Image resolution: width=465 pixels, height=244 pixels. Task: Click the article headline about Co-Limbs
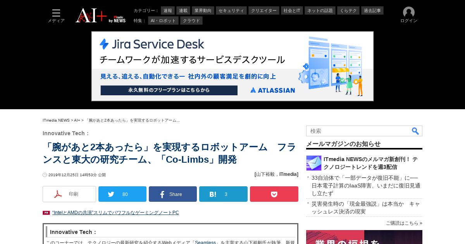pyautogui.click(x=169, y=153)
